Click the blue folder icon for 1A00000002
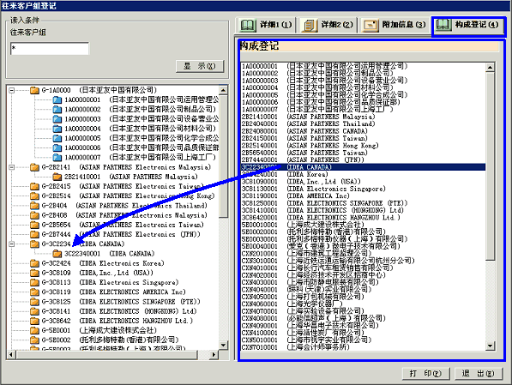This screenshot has height=385, width=512. [57, 110]
